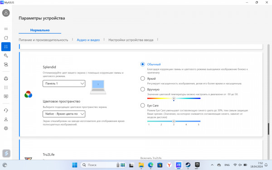Click the laptop display preview image
The image size is (272, 170).
(98, 87)
